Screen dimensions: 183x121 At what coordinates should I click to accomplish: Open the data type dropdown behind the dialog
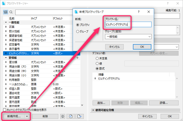[x=177, y=47]
